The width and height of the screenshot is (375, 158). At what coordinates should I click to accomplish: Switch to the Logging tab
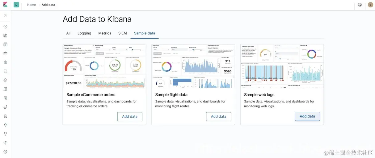[x=84, y=33]
